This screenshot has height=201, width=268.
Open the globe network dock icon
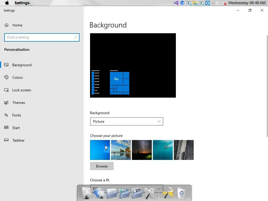click(x=99, y=193)
